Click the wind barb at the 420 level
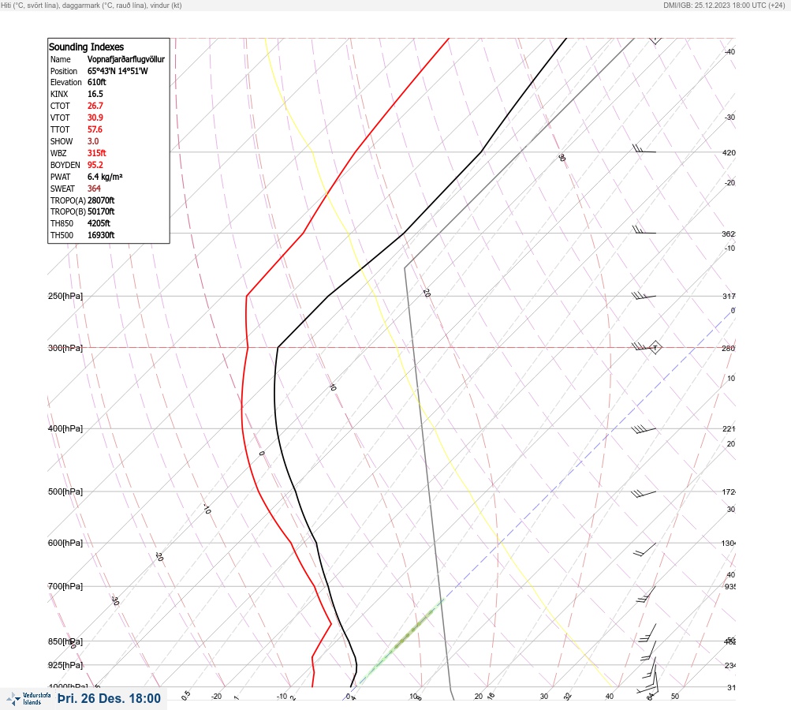Viewport: 791px width, 710px height. click(644, 148)
